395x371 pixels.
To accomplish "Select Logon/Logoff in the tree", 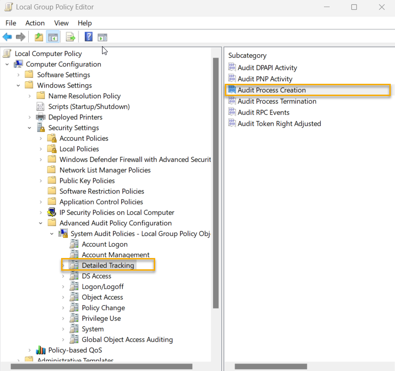I will (x=102, y=286).
